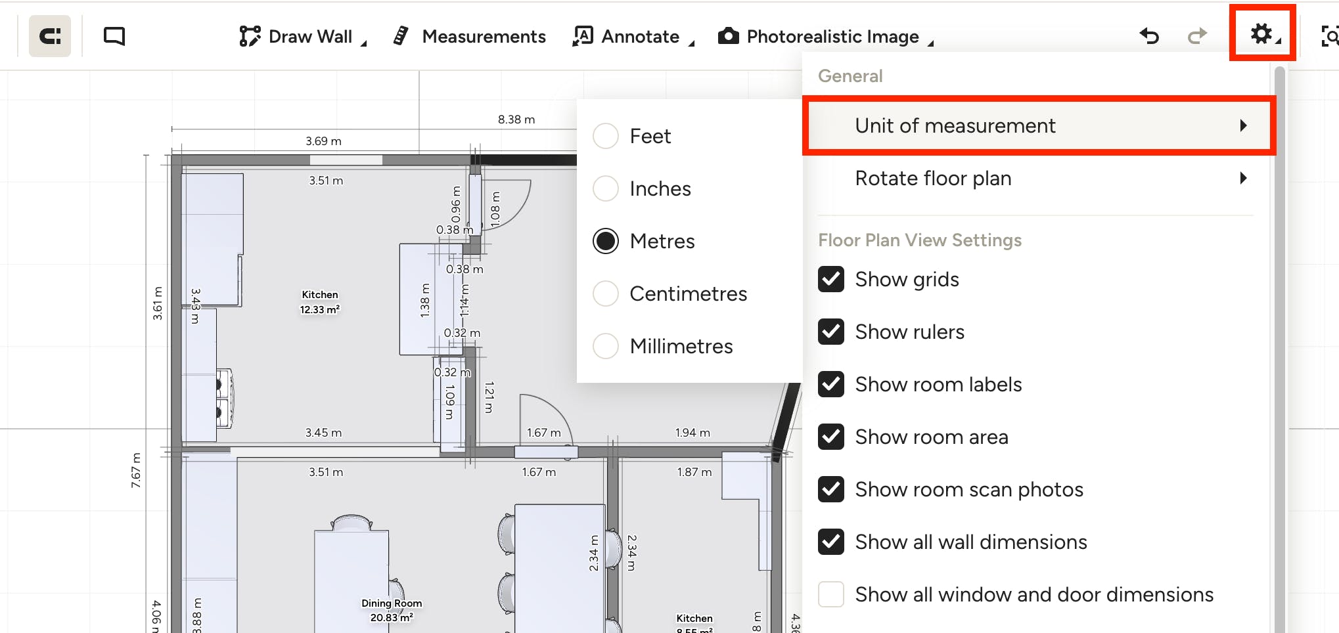
Task: Open the comment bubble icon
Action: pos(114,35)
